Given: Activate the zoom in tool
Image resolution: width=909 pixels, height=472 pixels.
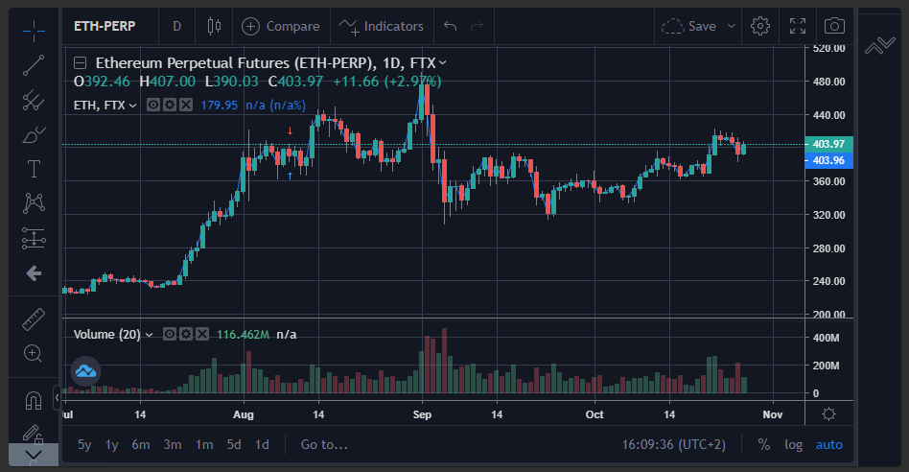Looking at the screenshot, I should tap(34, 353).
